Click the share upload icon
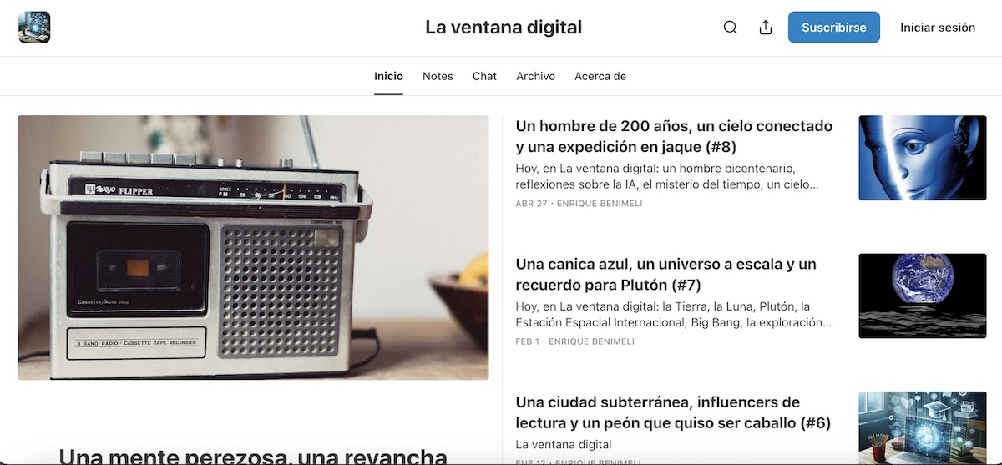The height and width of the screenshot is (465, 1002). coord(766,28)
